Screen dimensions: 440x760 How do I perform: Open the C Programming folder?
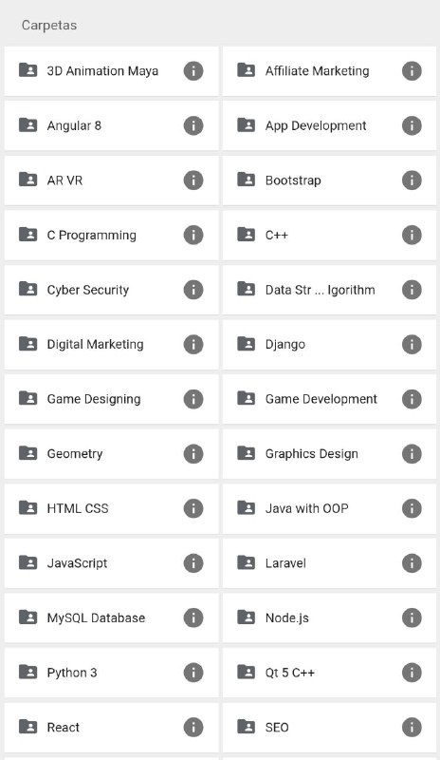tap(111, 235)
